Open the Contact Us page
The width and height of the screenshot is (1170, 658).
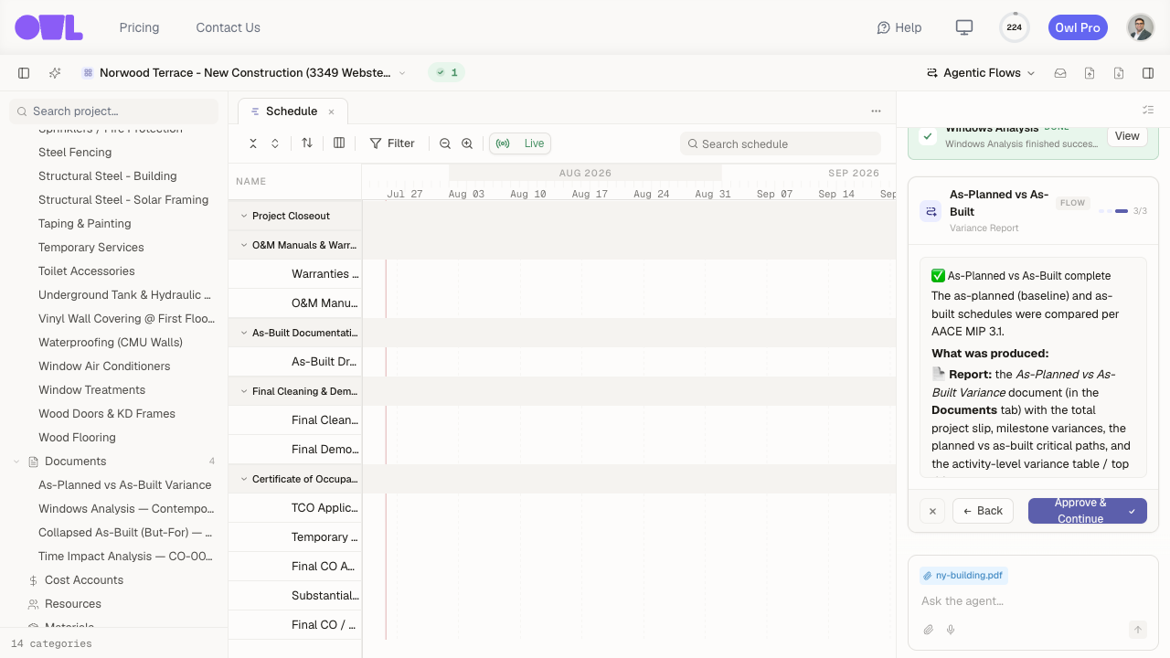tap(228, 27)
